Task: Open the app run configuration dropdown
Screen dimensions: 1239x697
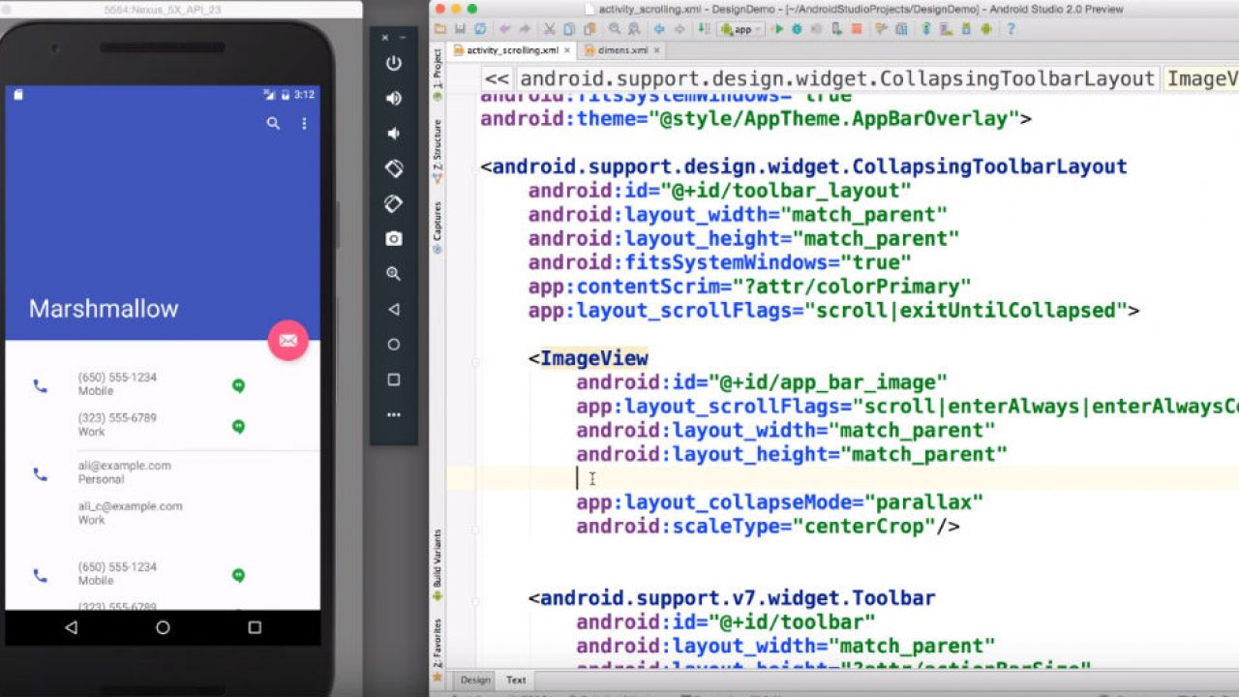Action: tap(741, 29)
